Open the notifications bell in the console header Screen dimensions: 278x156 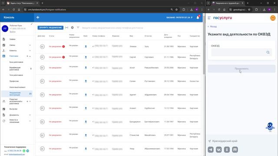(198, 17)
